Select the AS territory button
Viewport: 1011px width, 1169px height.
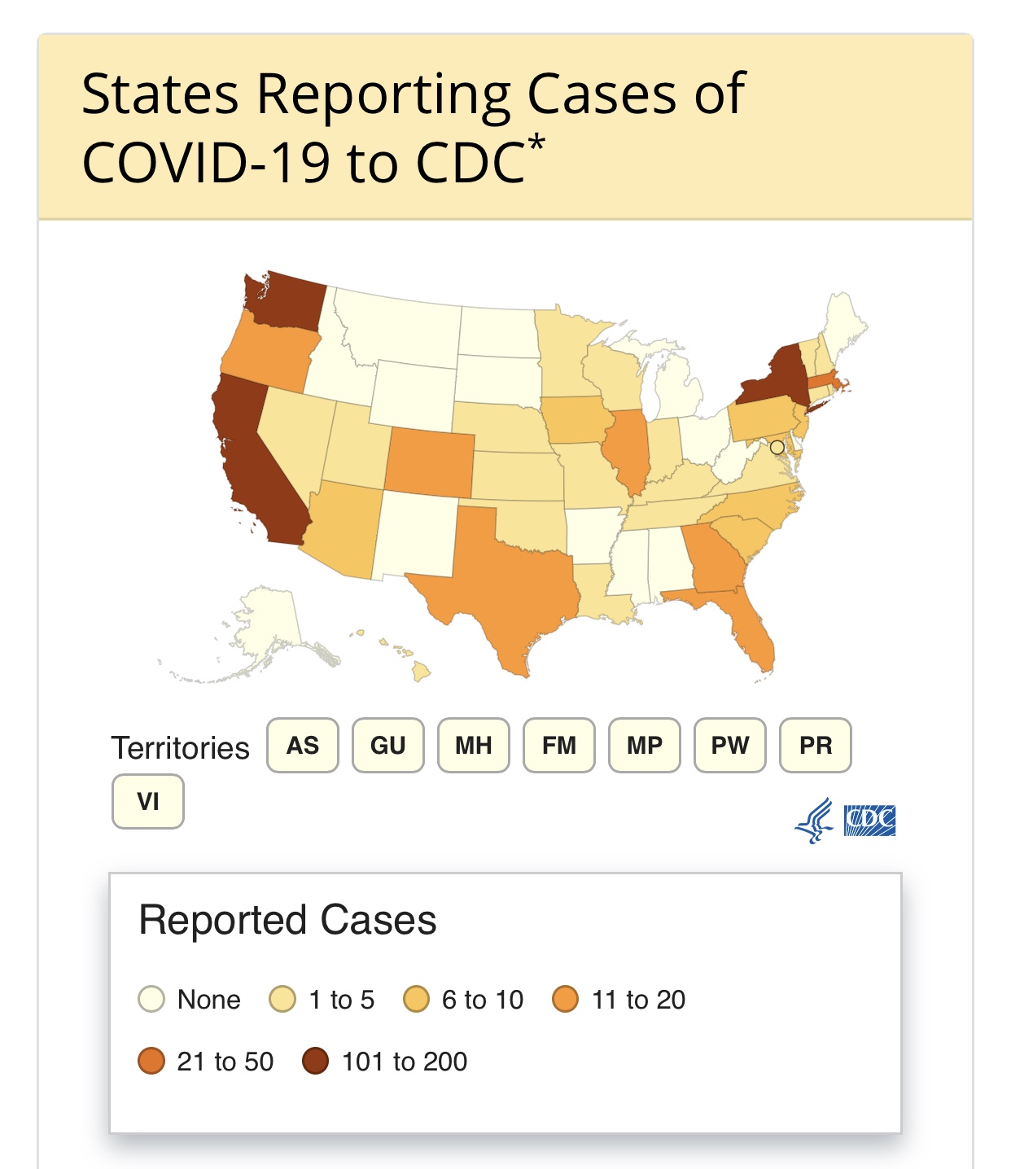click(303, 745)
